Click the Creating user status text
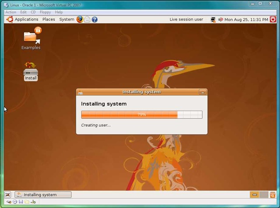280x208 pixels. [96, 125]
